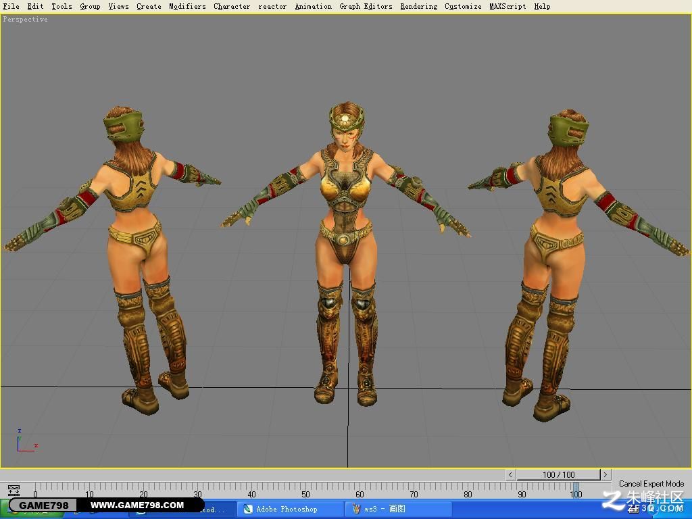Open the mini curve editor toggle icon

[14, 491]
